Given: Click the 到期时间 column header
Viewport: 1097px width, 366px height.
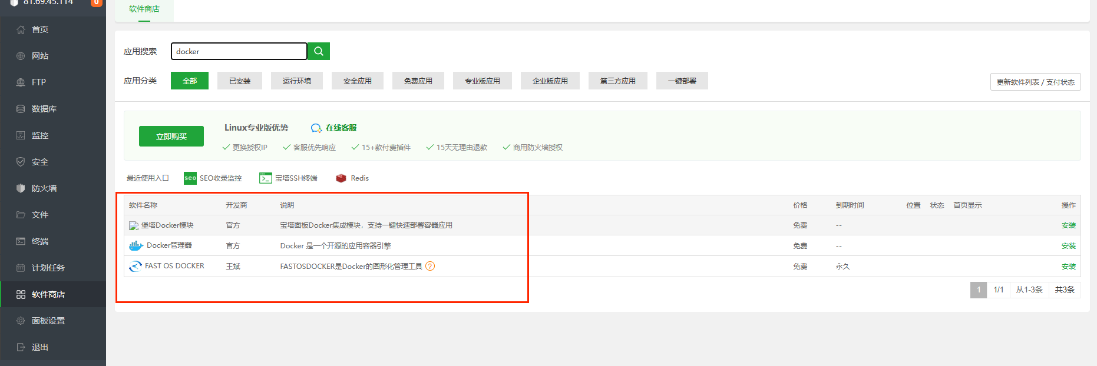Looking at the screenshot, I should (850, 205).
